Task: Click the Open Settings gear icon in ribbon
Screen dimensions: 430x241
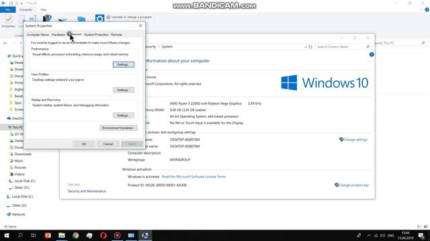Action: tap(99, 18)
